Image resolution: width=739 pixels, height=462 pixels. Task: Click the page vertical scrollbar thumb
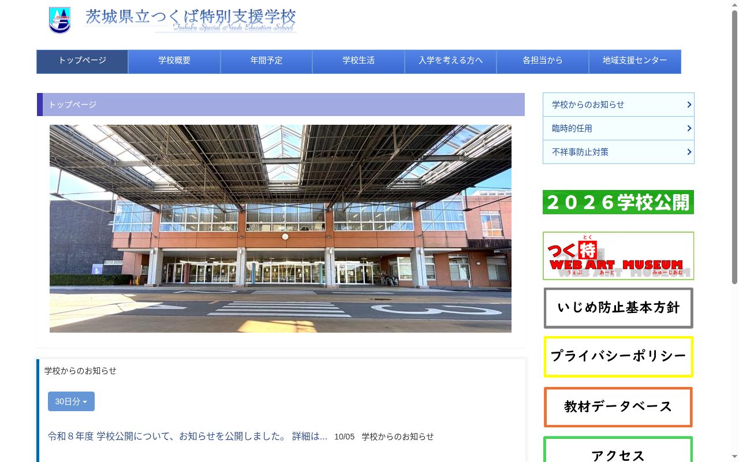(734, 147)
